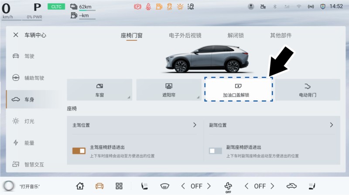The width and height of the screenshot is (349, 195).
Task: Close the 车辆中心 panel
Action: (16, 35)
